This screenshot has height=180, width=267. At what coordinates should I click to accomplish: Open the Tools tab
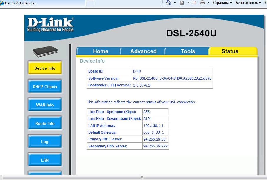(x=188, y=51)
